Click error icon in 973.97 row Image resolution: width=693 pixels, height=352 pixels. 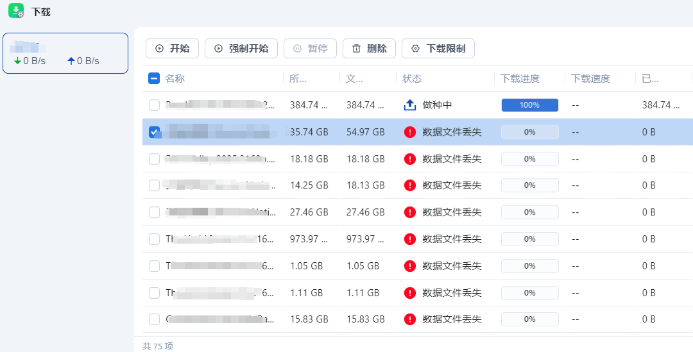click(x=410, y=239)
